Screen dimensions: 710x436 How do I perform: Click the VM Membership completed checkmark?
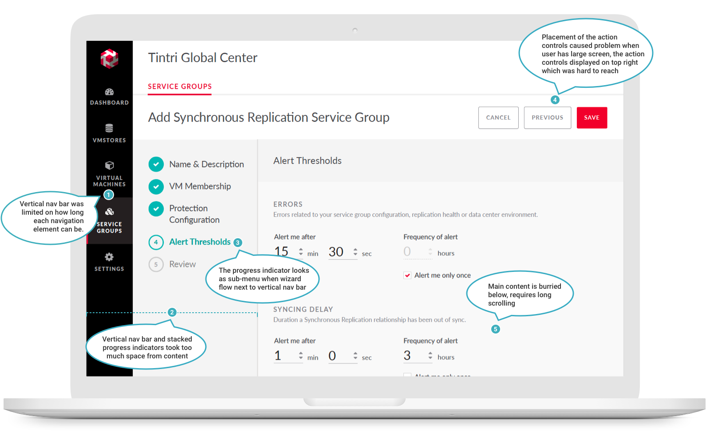click(156, 187)
